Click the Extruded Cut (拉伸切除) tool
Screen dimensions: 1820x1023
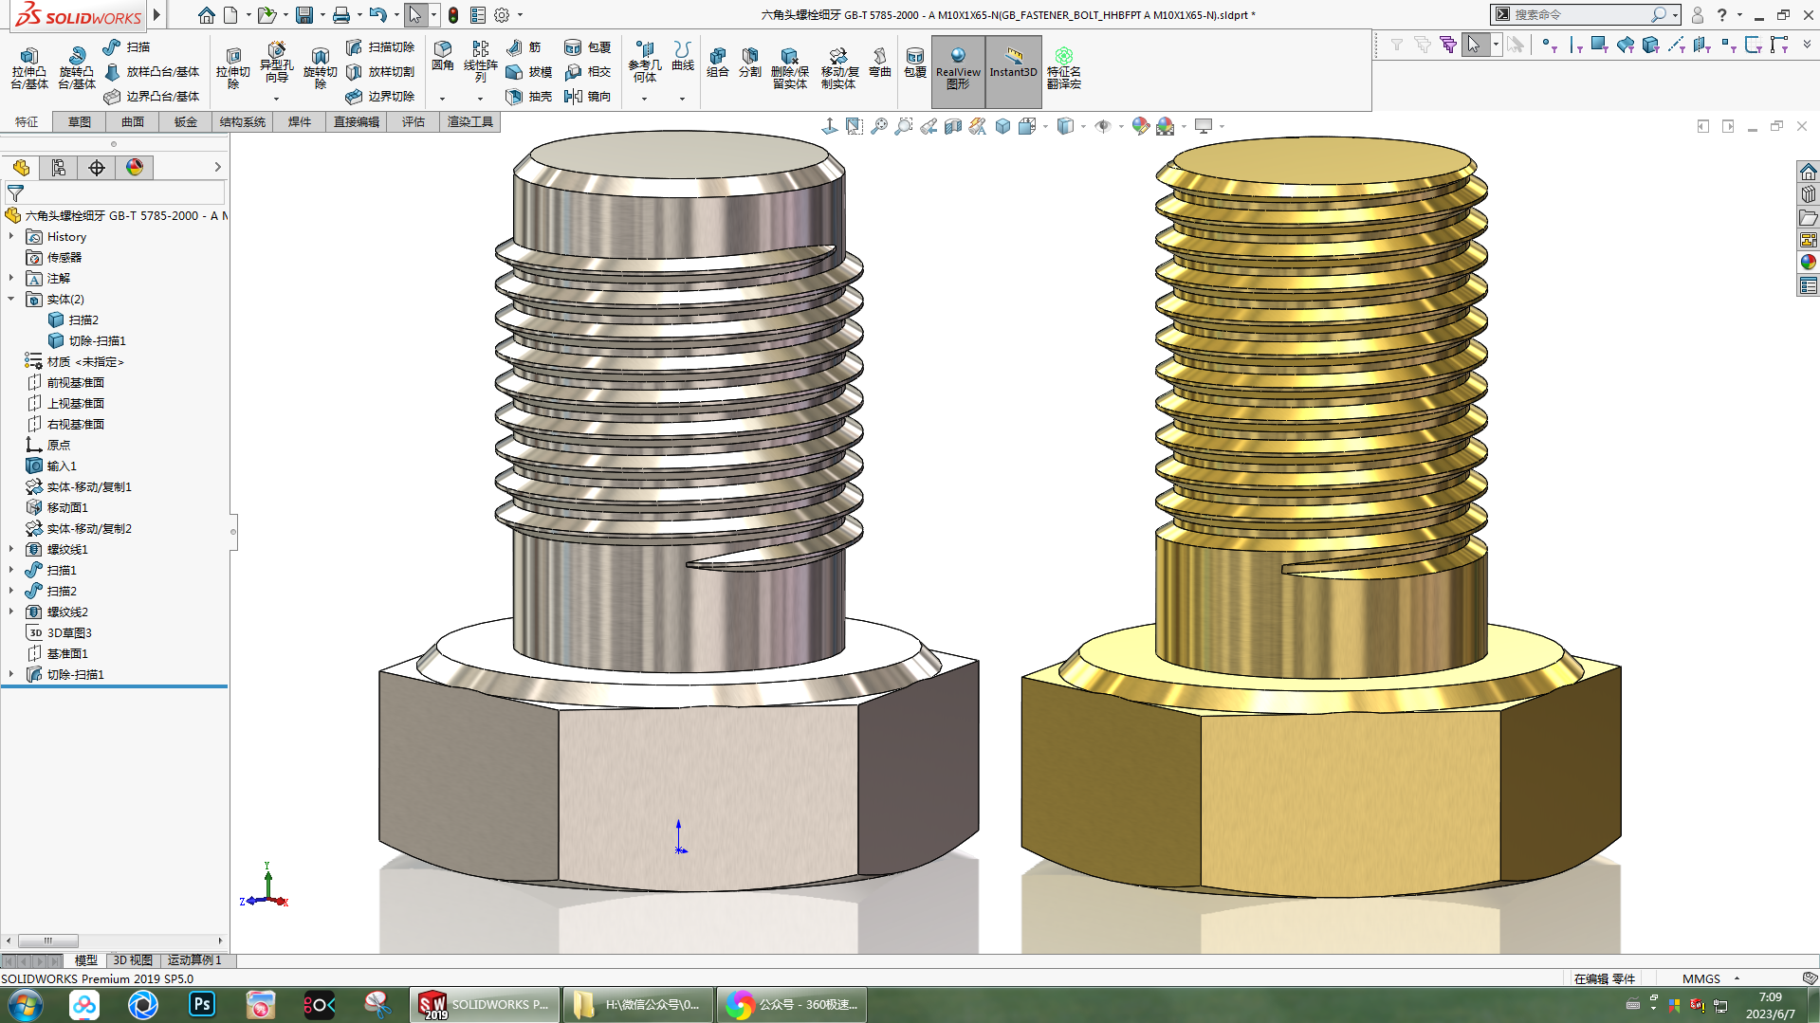[232, 69]
